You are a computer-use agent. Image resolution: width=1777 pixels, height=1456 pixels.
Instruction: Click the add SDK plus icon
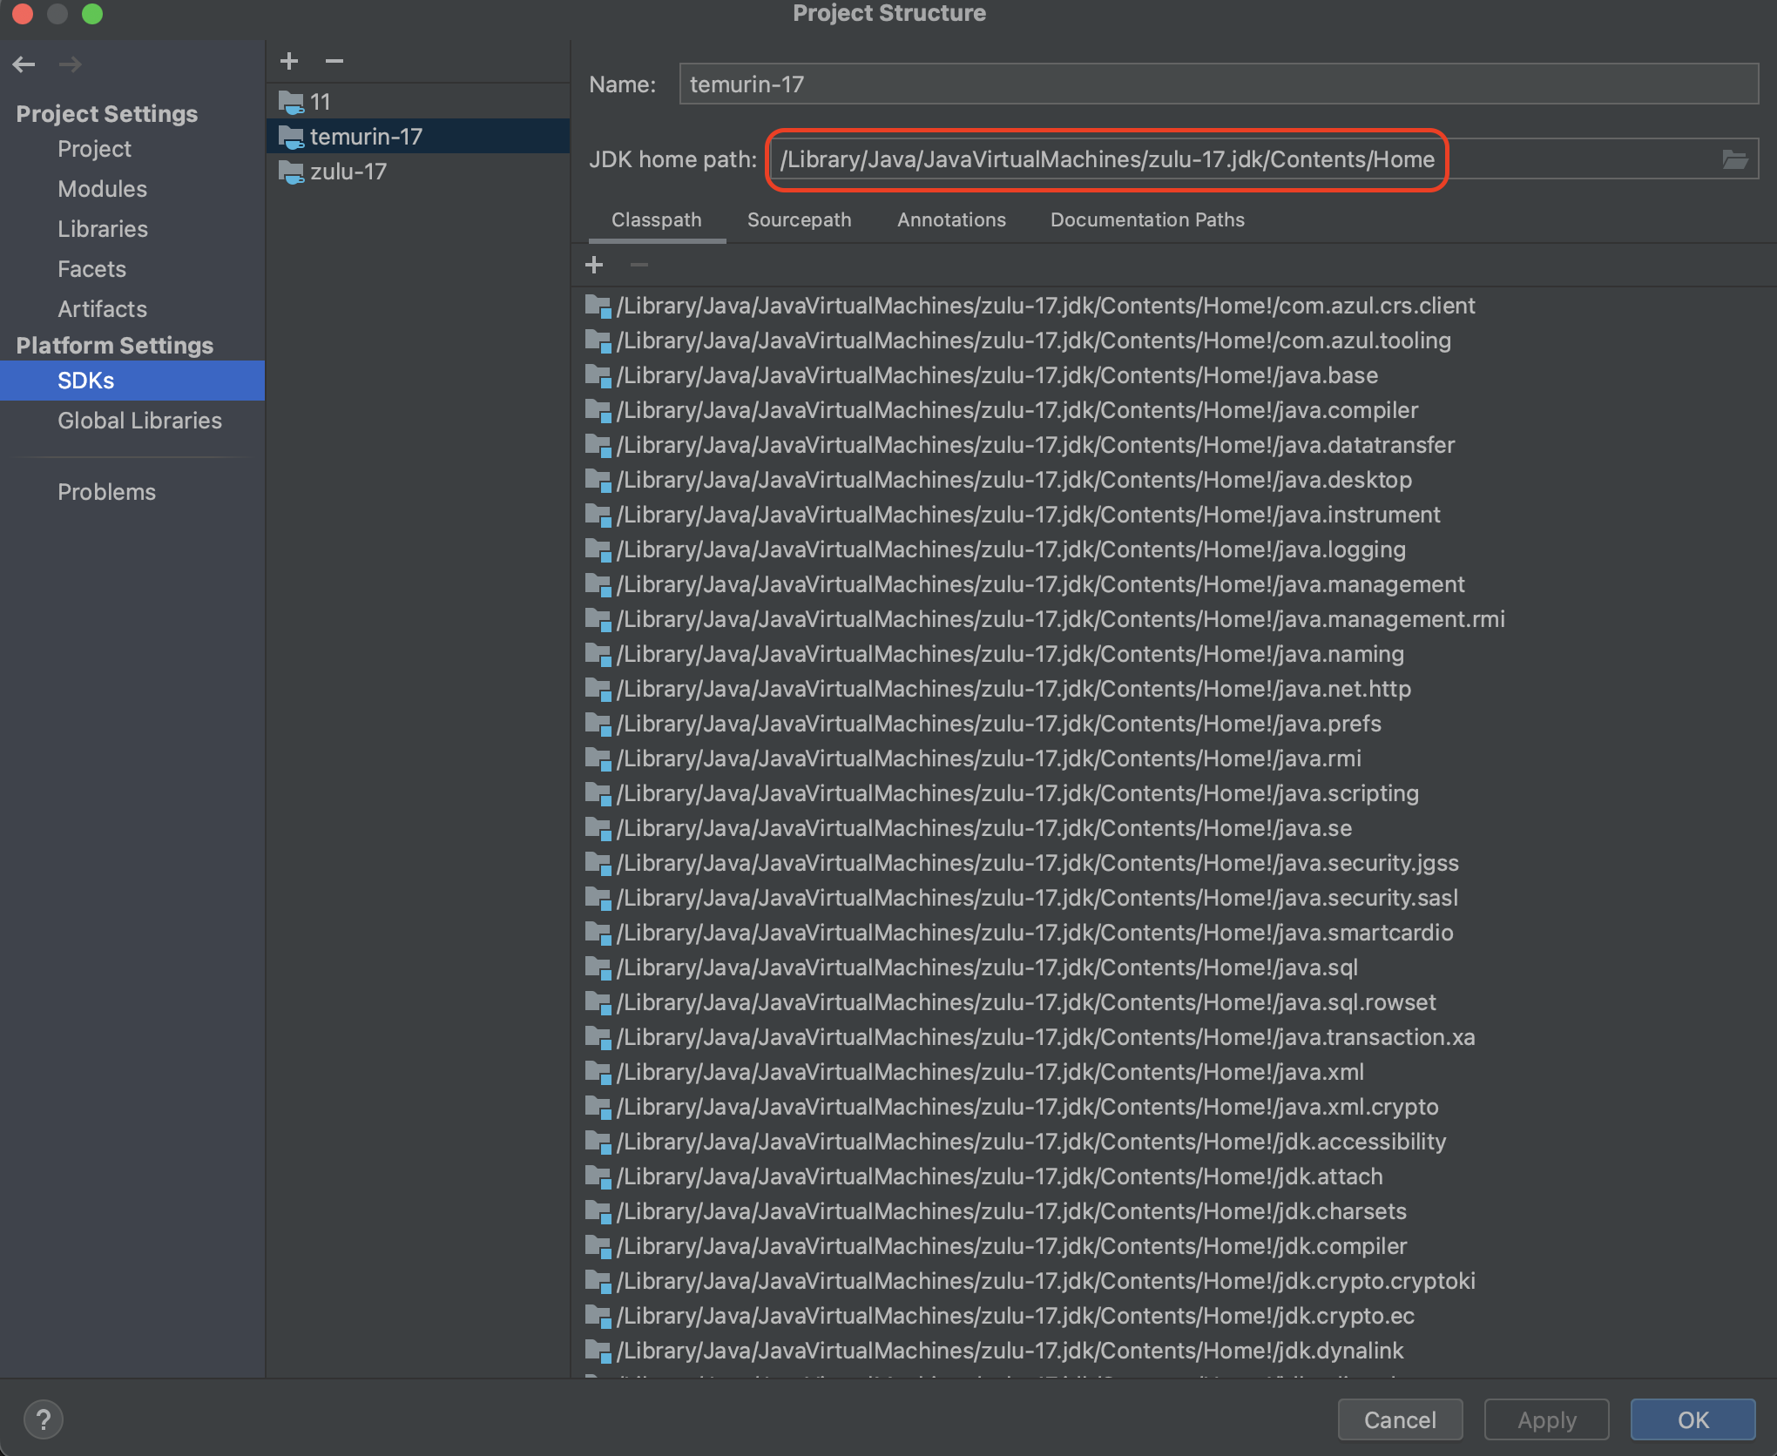[289, 61]
